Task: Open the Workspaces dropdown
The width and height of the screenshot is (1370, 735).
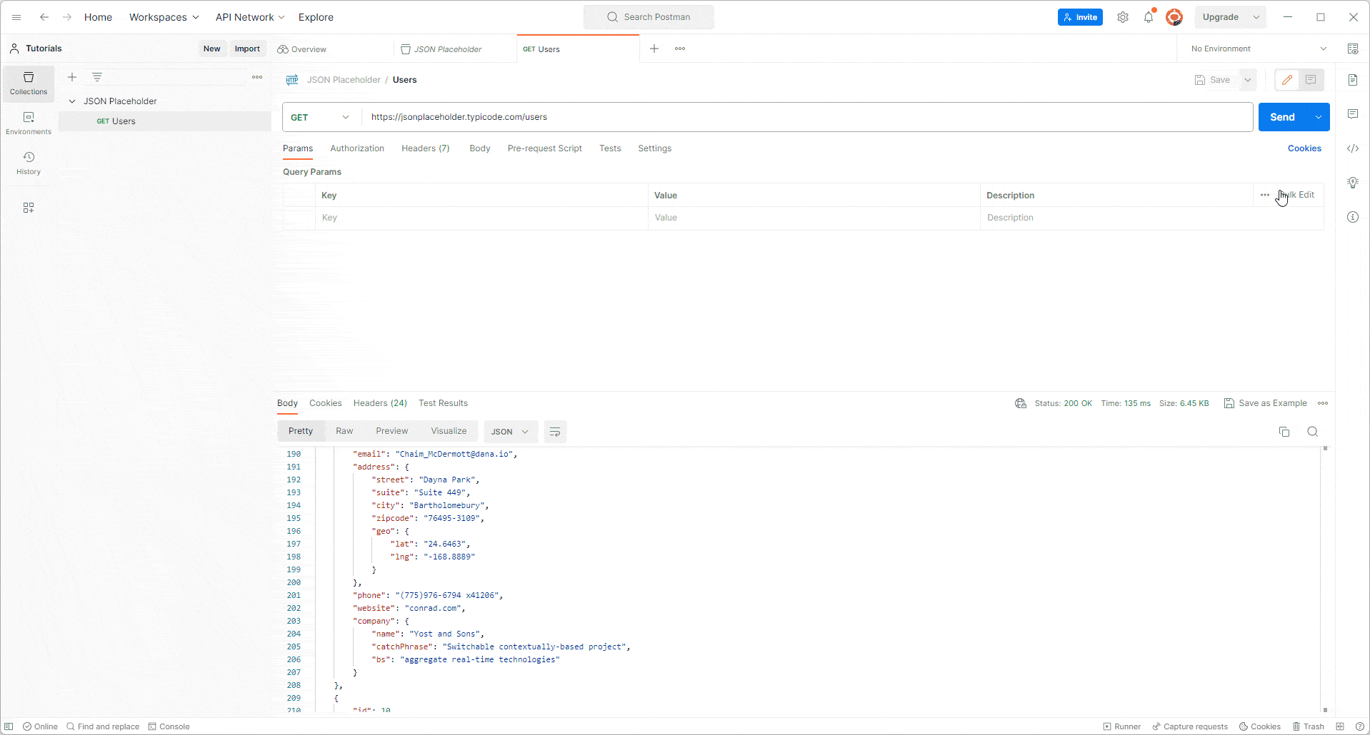Action: (x=164, y=17)
